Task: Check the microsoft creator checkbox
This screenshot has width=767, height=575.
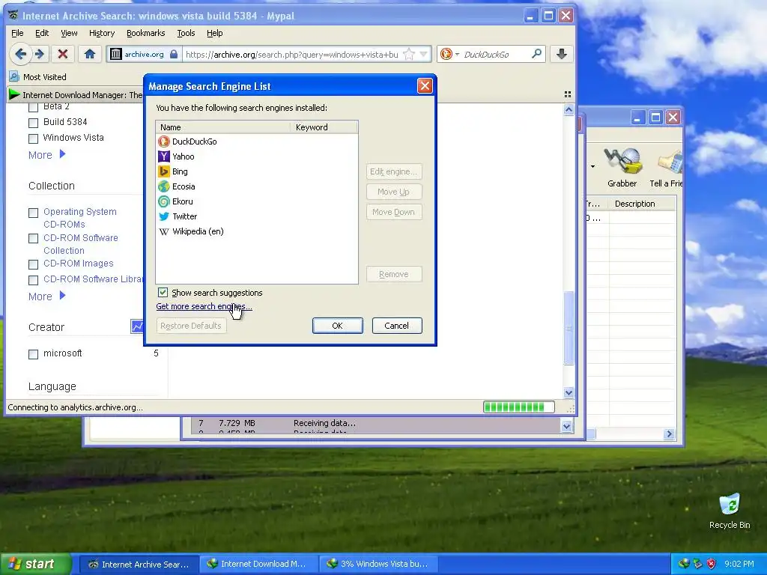Action: pos(33,354)
